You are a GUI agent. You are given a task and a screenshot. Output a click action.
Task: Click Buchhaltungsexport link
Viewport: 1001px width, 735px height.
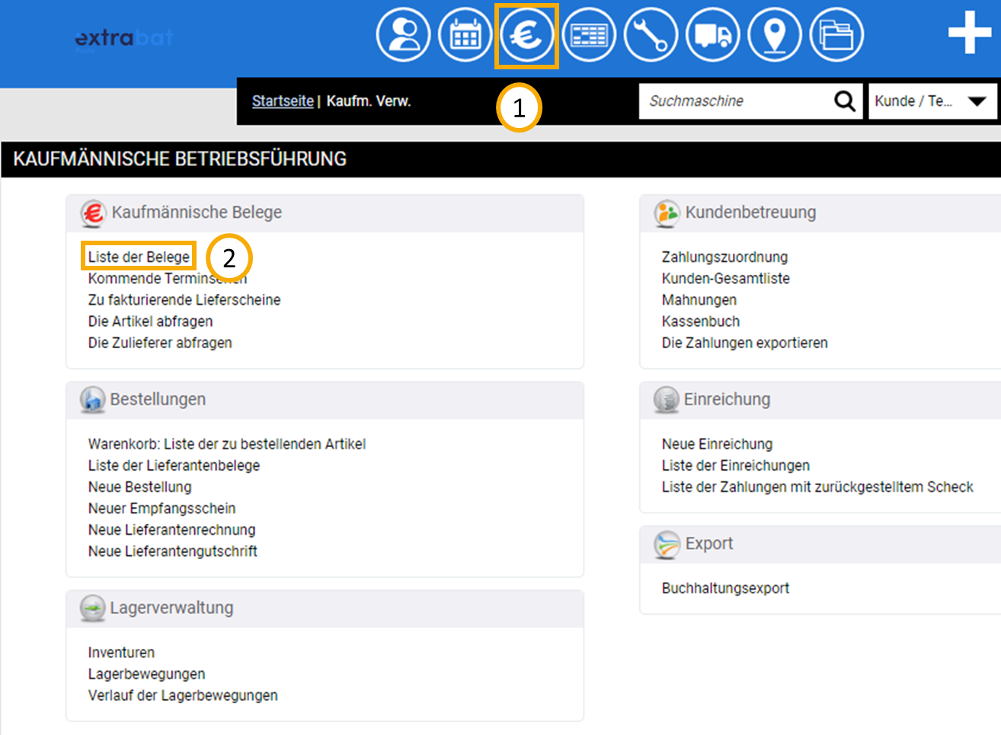pyautogui.click(x=725, y=588)
